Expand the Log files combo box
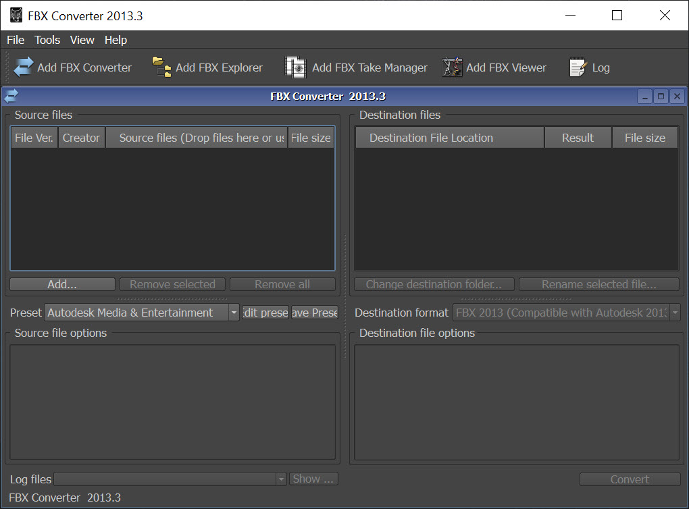The image size is (689, 509). [x=281, y=479]
